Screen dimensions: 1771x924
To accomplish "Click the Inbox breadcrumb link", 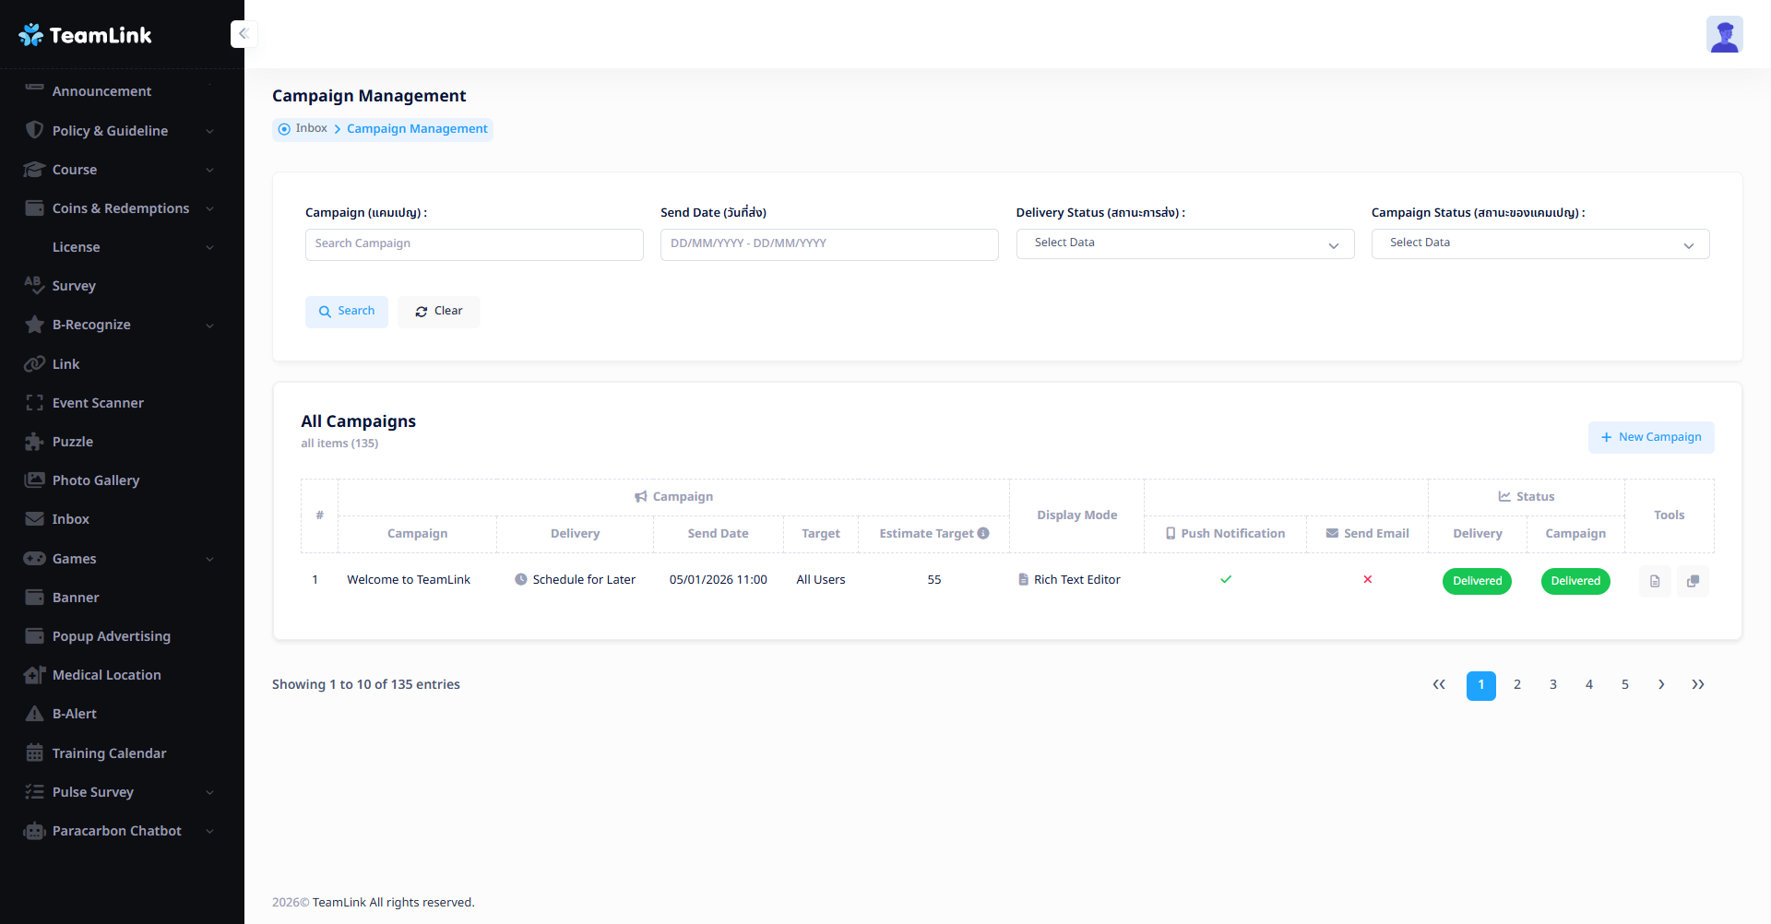I will click(x=311, y=128).
